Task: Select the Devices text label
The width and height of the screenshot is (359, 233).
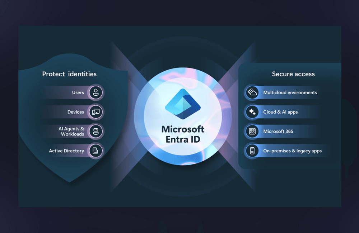Action: [76, 112]
